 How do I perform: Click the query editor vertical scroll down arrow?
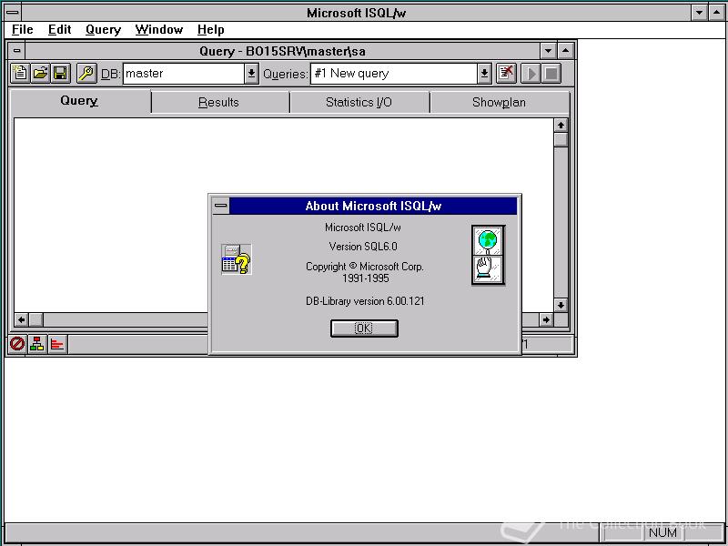[x=561, y=305]
